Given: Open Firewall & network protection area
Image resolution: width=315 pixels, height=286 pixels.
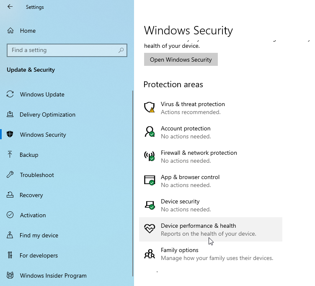Looking at the screenshot, I should [x=211, y=156].
